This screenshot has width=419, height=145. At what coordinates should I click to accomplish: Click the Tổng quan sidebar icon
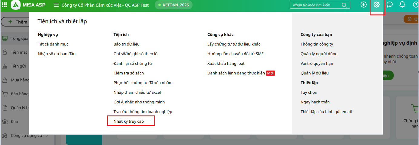click(5, 38)
